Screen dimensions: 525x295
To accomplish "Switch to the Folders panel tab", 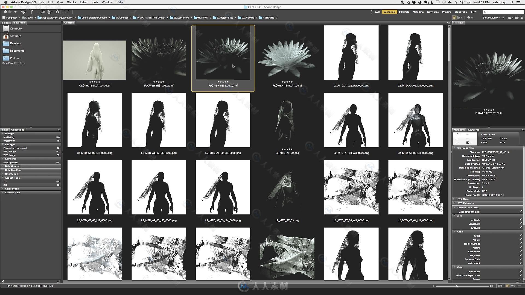I will tap(6, 23).
